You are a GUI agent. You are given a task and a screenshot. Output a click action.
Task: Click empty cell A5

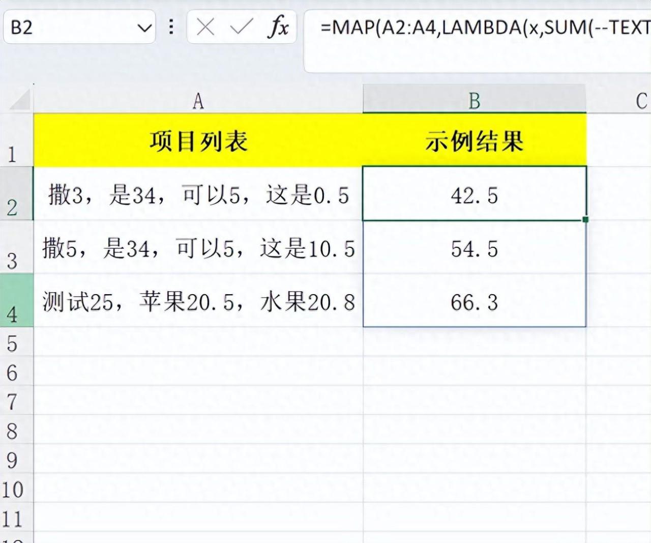click(198, 341)
